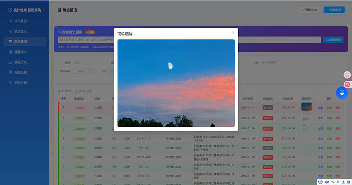Click the export to Excel button
Screen dimensions: 352x185
click(x=309, y=10)
